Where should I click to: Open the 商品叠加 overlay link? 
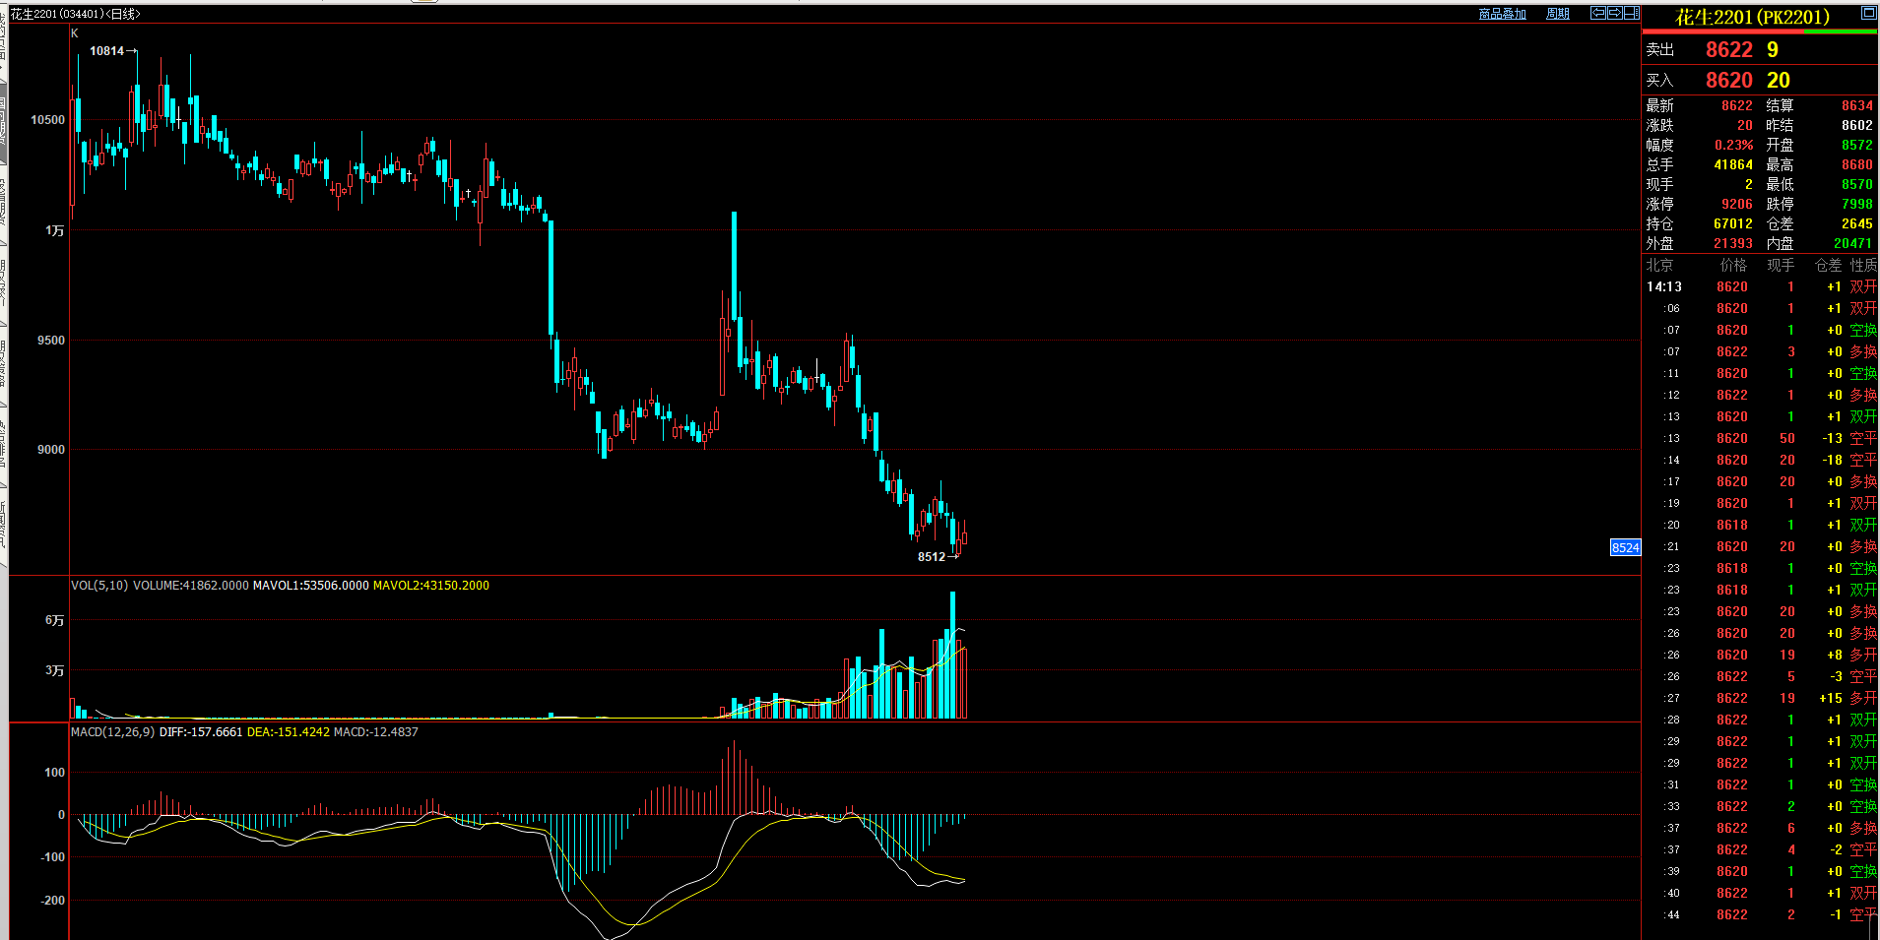(1503, 14)
